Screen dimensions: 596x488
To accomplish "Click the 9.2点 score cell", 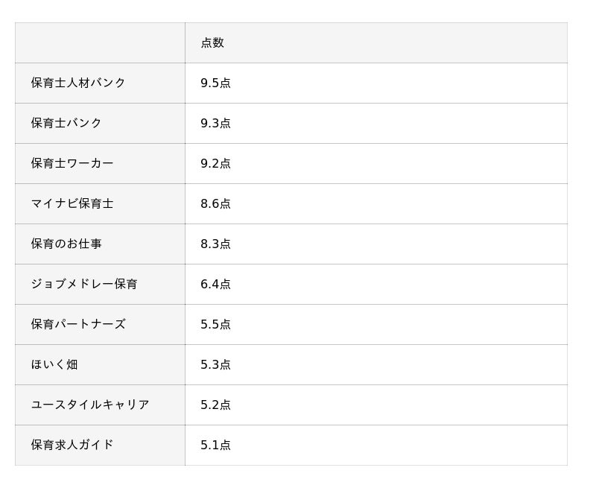I will tap(215, 164).
